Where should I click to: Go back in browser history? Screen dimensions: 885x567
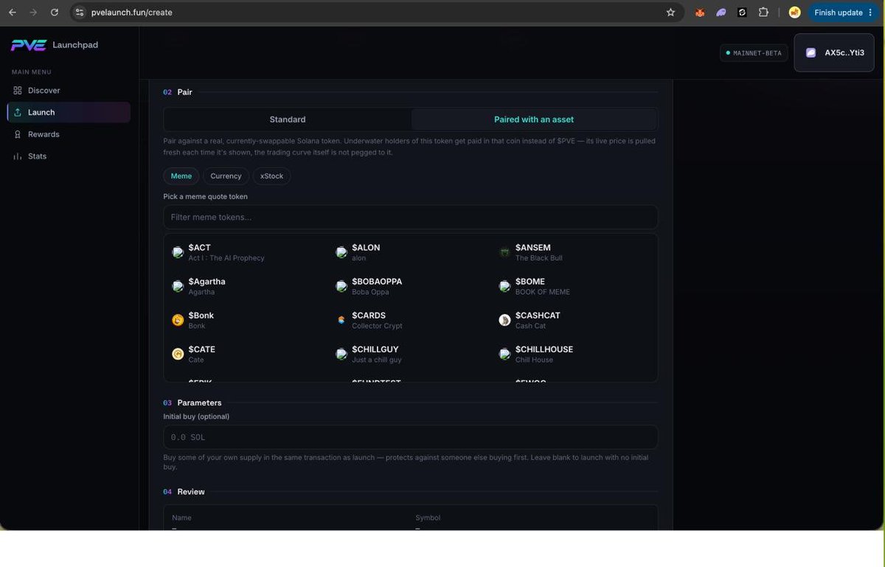(x=13, y=13)
